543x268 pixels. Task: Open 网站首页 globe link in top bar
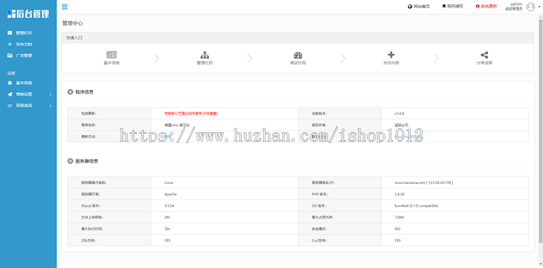pyautogui.click(x=419, y=6)
